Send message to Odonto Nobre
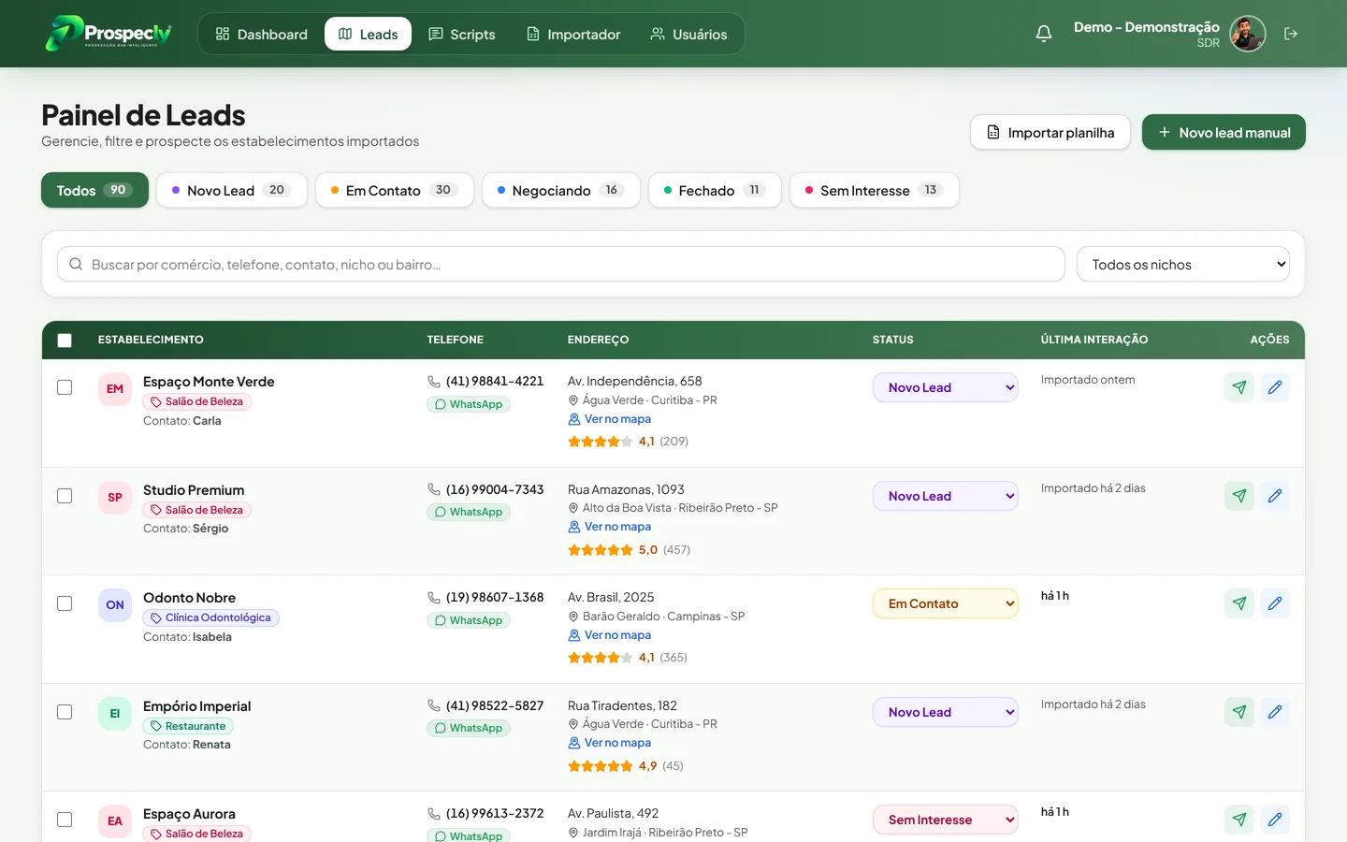 [1239, 603]
